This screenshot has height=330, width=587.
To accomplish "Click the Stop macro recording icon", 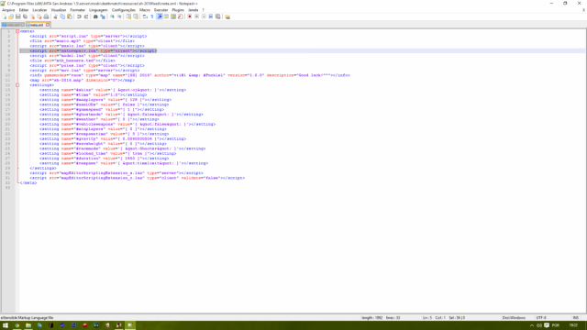I will pyautogui.click(x=196, y=16).
